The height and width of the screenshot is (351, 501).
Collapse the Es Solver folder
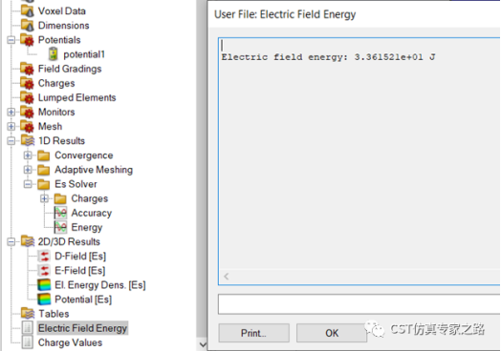(x=28, y=184)
